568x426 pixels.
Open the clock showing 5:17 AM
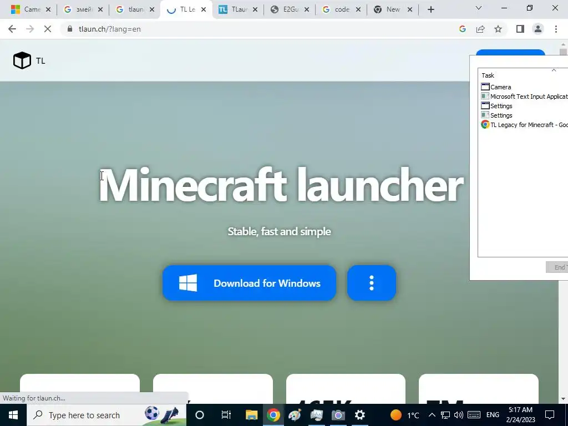(520, 415)
